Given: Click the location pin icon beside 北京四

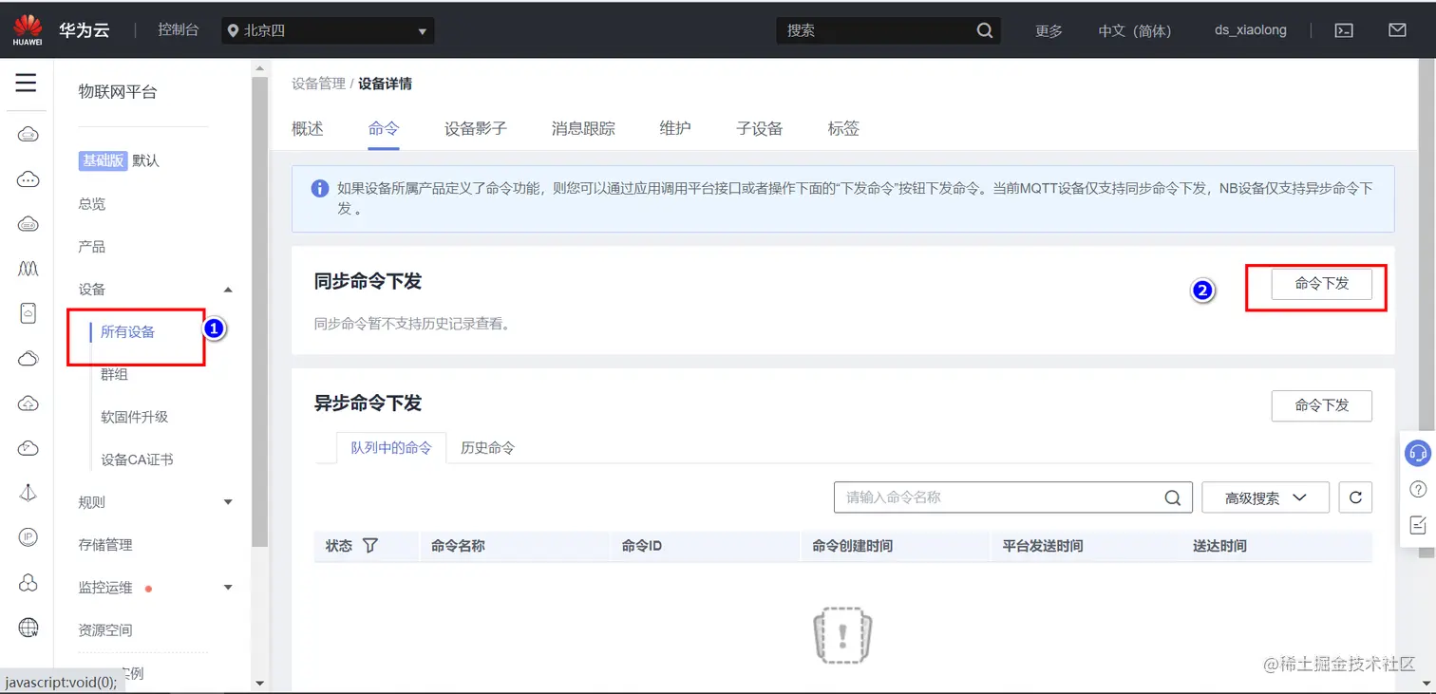Looking at the screenshot, I should (x=233, y=30).
